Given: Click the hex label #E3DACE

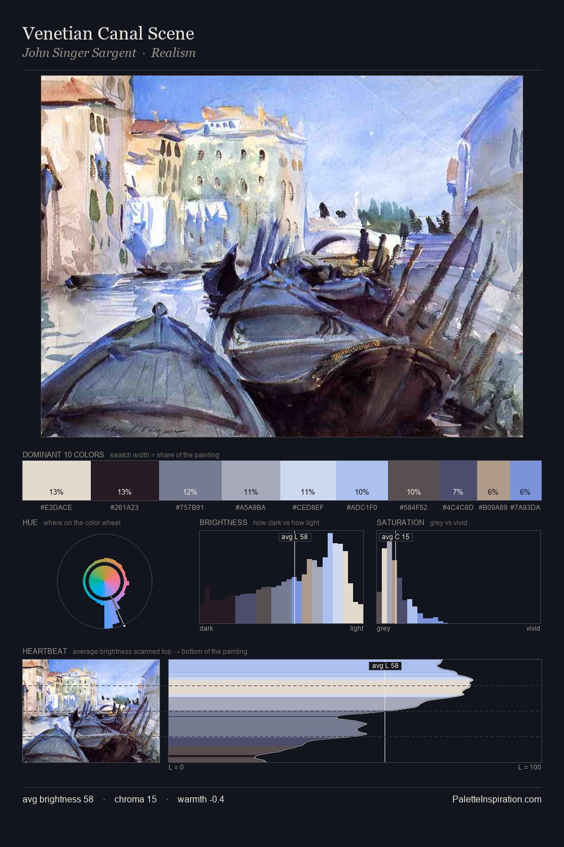Looking at the screenshot, I should [56, 507].
